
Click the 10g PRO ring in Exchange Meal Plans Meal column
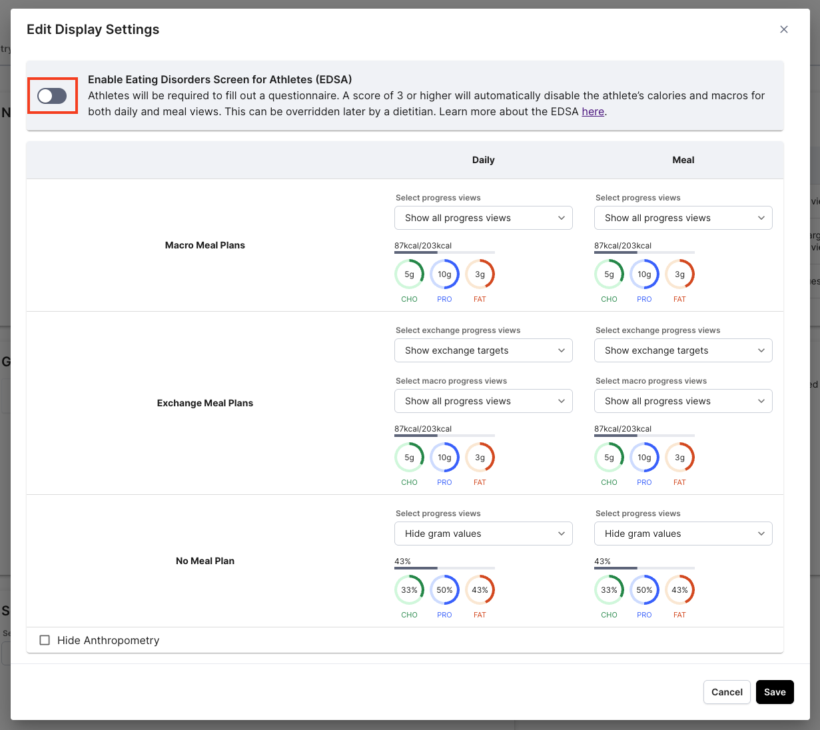644,458
